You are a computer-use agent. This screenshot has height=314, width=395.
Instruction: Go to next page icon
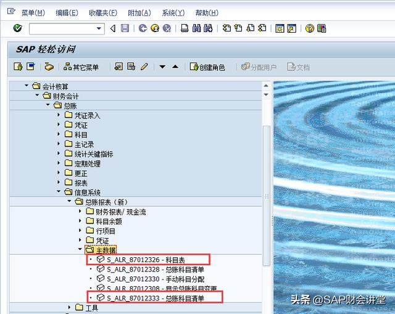click(250, 28)
